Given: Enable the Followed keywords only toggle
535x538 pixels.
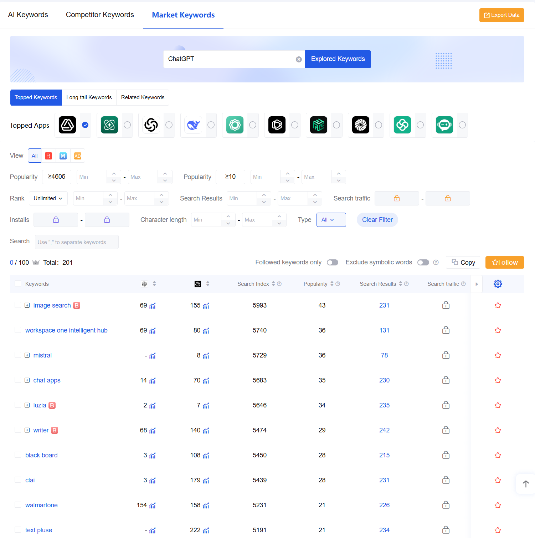Looking at the screenshot, I should [333, 263].
